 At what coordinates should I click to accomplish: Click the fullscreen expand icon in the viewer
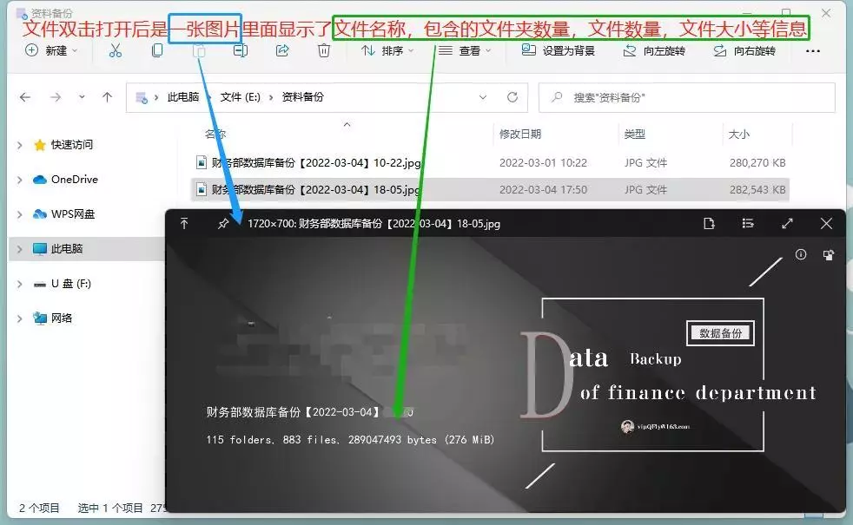click(787, 223)
